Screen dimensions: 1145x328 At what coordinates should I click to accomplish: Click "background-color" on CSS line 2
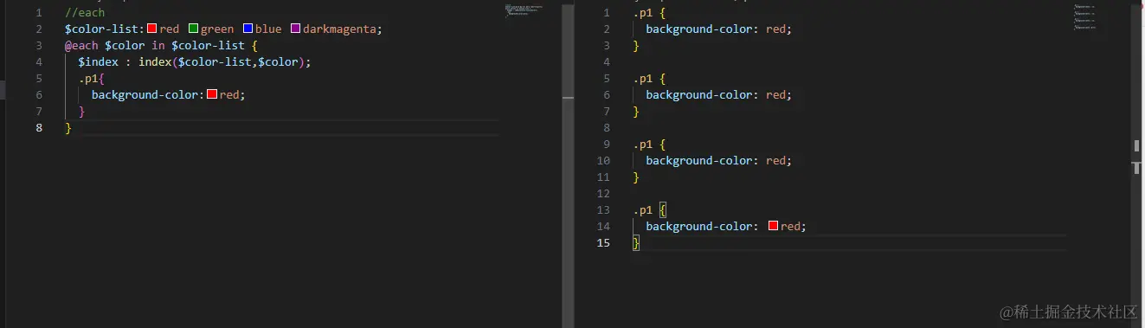pyautogui.click(x=699, y=29)
